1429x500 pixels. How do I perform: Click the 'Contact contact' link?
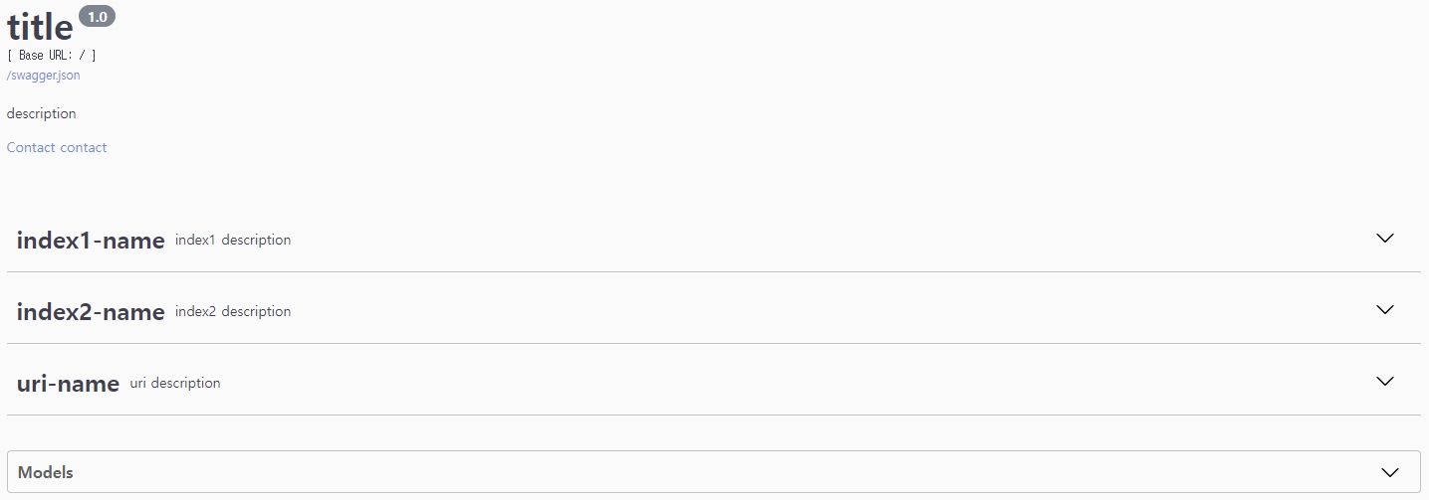[x=57, y=147]
